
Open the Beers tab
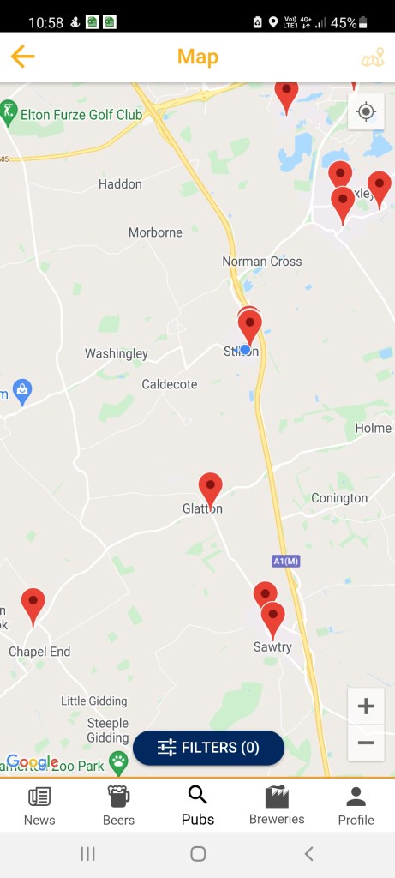[118, 806]
